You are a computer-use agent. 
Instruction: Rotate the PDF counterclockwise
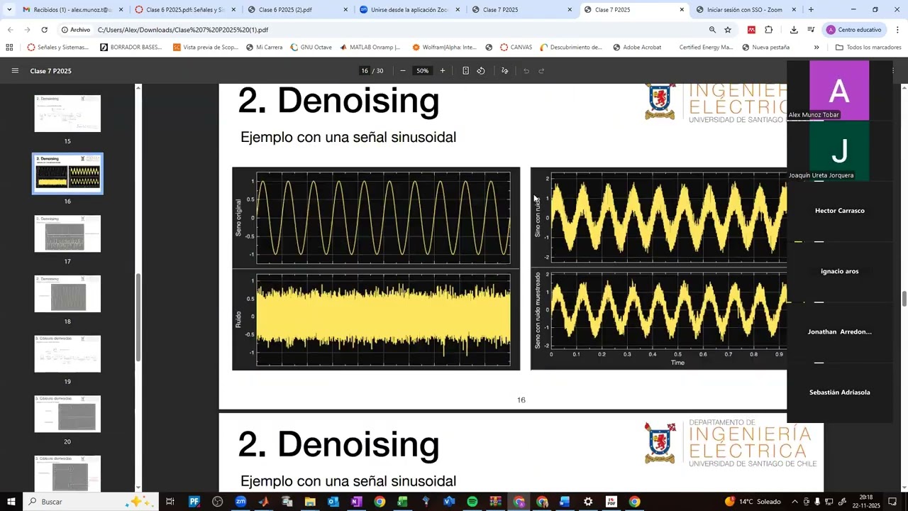point(481,71)
